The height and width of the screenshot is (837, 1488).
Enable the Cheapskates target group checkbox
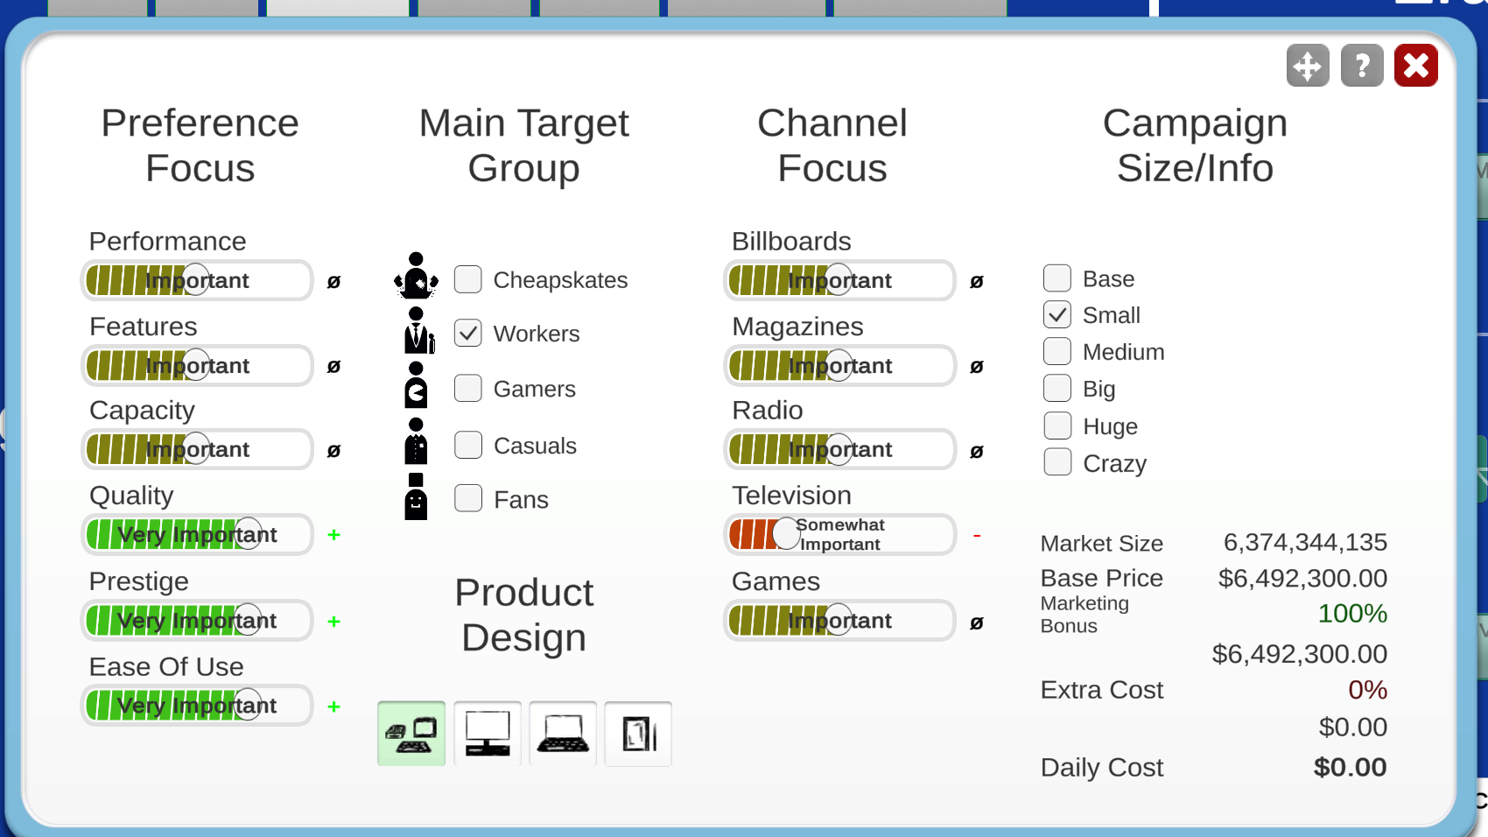point(468,279)
